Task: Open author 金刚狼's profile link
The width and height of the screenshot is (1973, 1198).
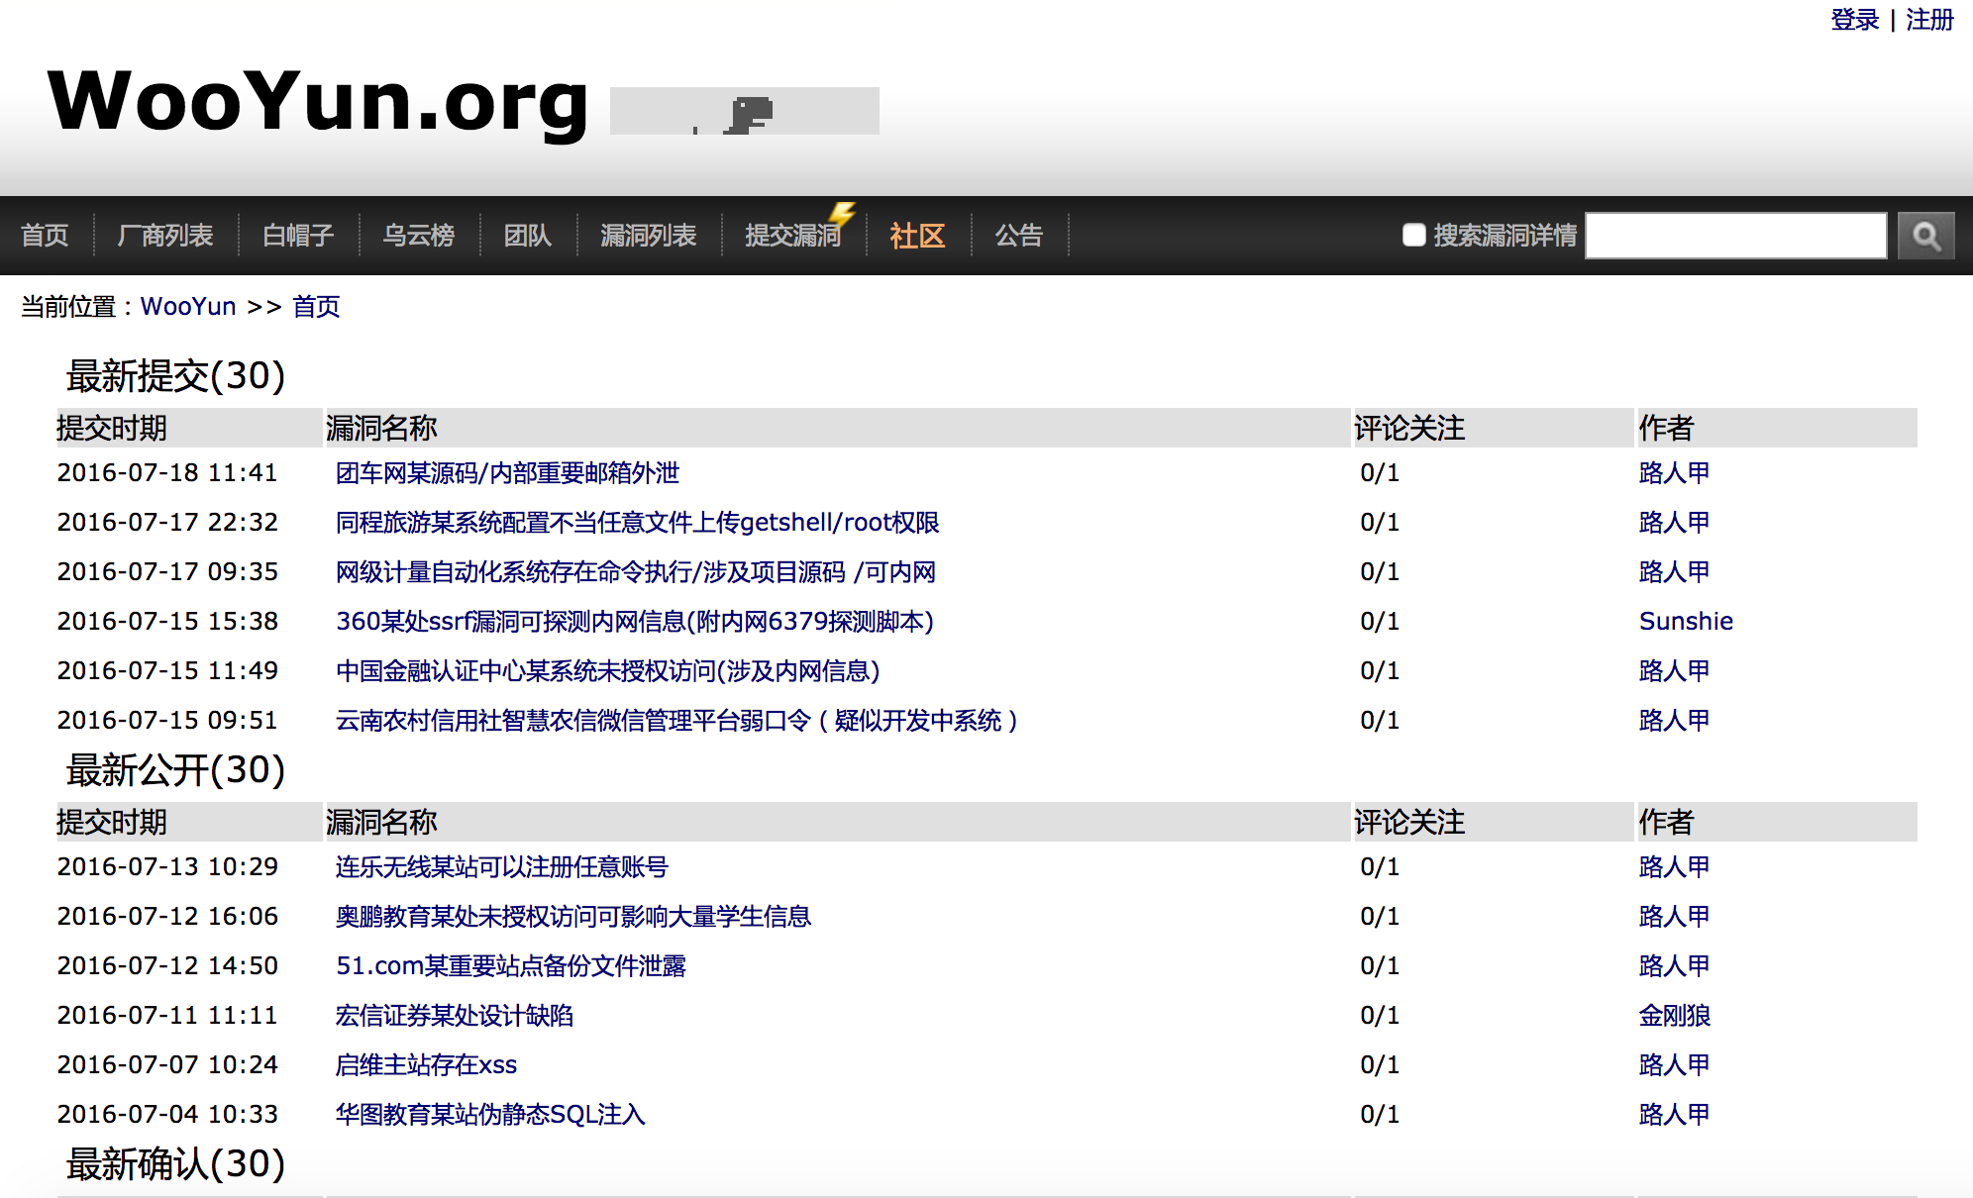Action: click(1675, 1016)
